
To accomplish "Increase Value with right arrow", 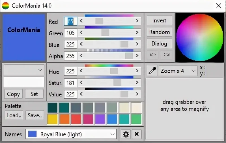I will [137, 94].
